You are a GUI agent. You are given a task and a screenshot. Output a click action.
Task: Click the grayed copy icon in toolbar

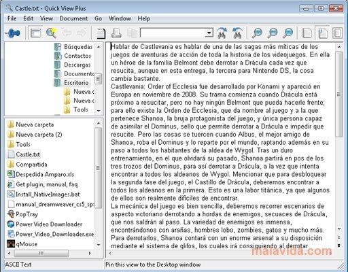point(132,33)
